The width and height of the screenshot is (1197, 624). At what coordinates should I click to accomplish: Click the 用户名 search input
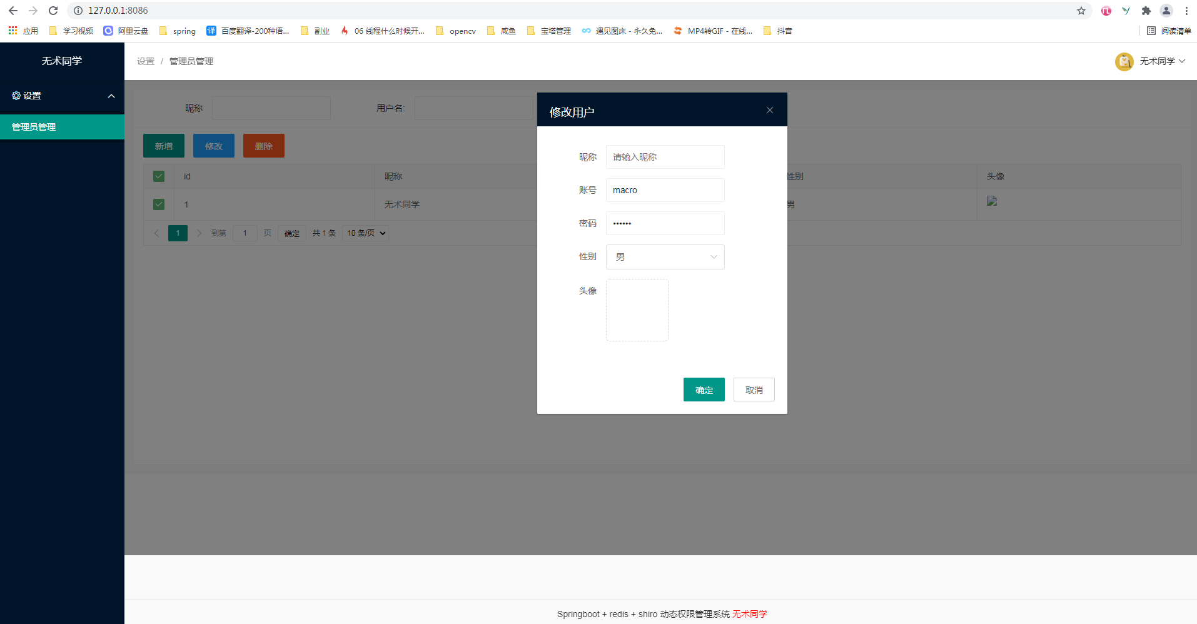tap(474, 108)
